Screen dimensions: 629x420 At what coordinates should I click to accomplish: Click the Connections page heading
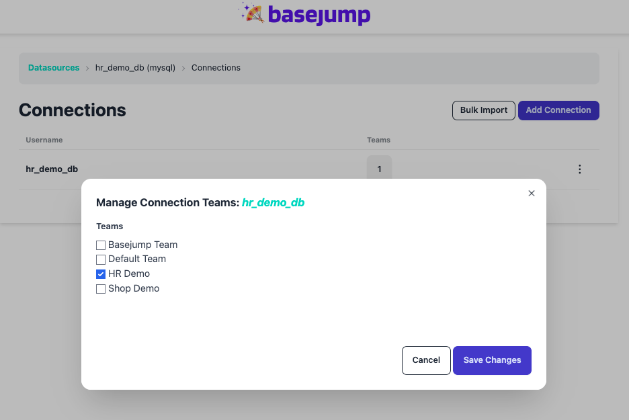(x=72, y=110)
